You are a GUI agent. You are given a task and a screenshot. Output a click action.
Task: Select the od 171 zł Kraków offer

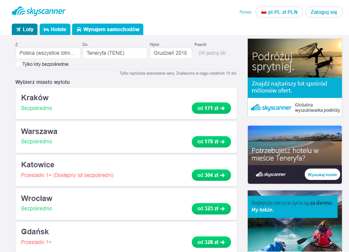click(211, 108)
